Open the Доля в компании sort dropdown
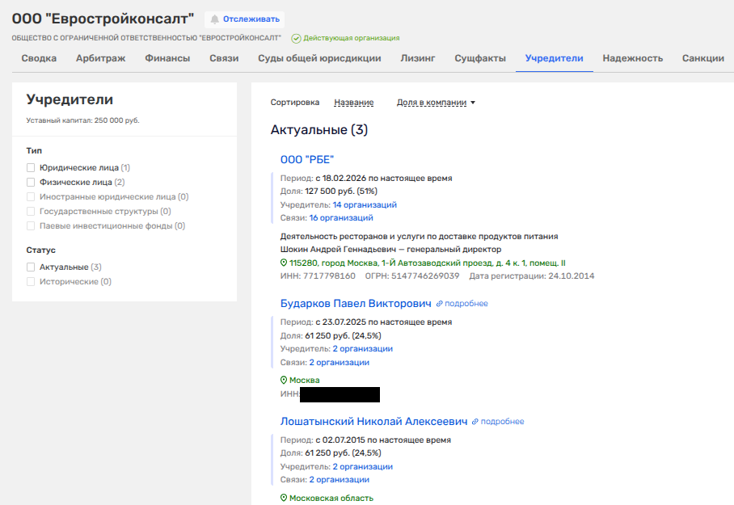Screen dimensions: 734x505 point(436,103)
